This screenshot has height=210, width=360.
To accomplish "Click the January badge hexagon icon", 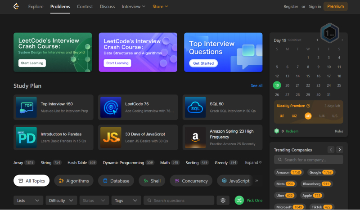I will tap(330, 33).
